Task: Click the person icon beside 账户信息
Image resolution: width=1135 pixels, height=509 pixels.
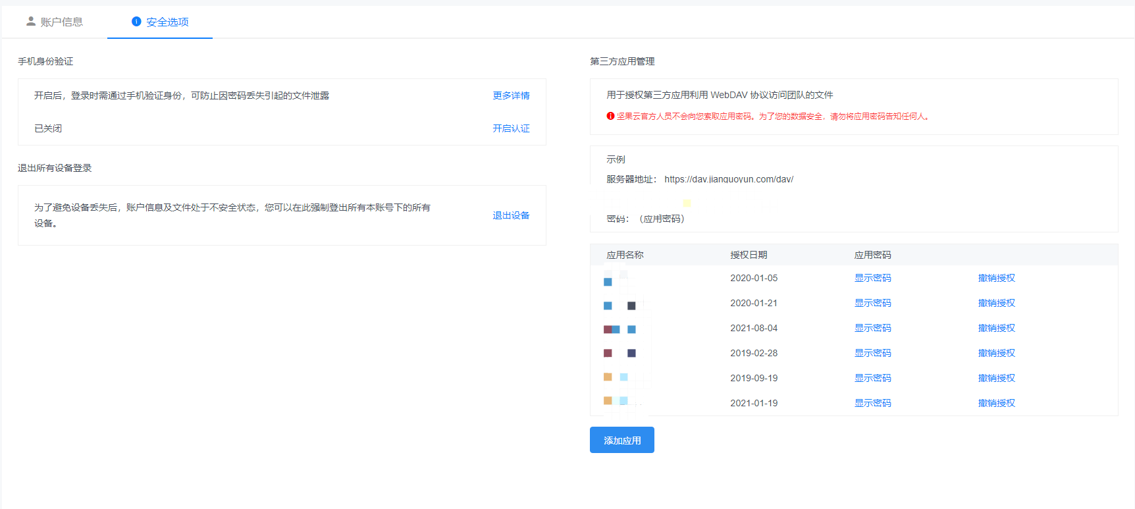Action: [30, 22]
